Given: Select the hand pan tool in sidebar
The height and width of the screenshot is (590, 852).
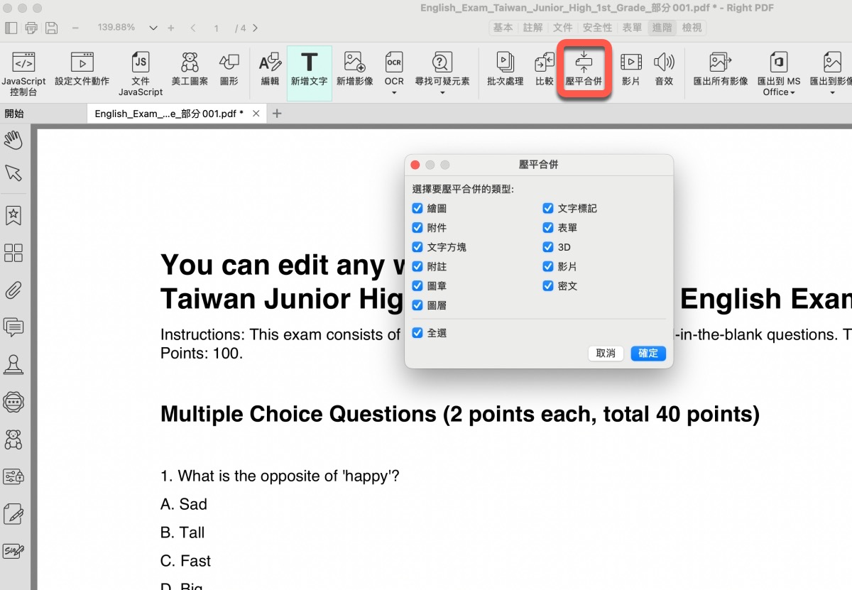Looking at the screenshot, I should [x=13, y=140].
